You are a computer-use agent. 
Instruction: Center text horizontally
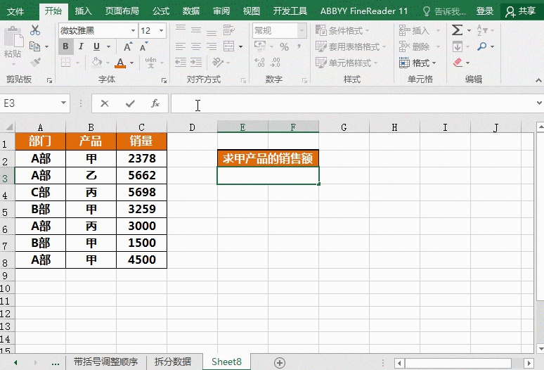click(196, 46)
